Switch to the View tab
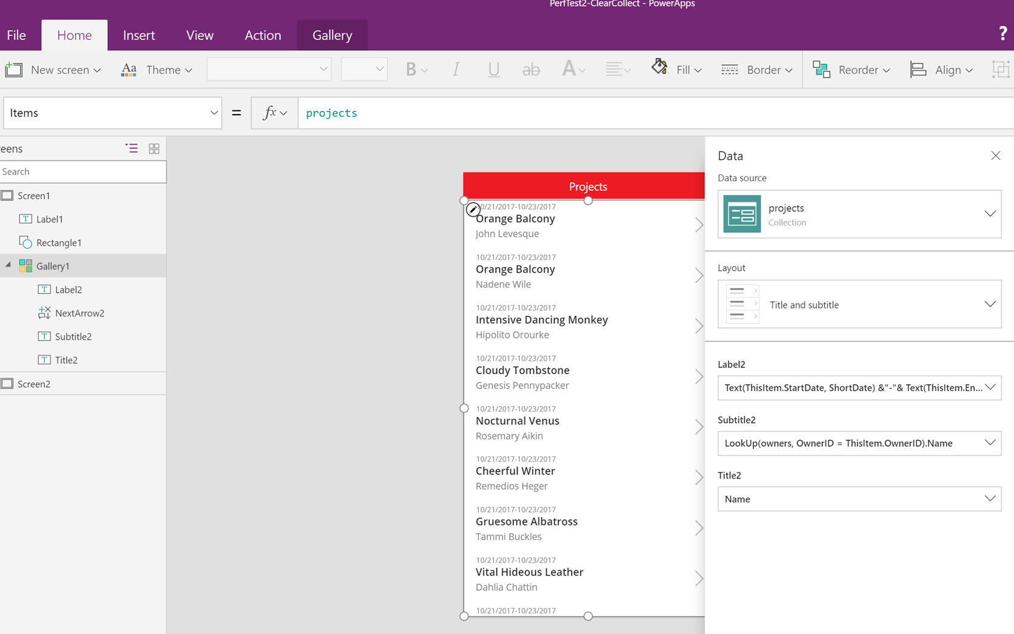The image size is (1014, 634). (x=199, y=35)
